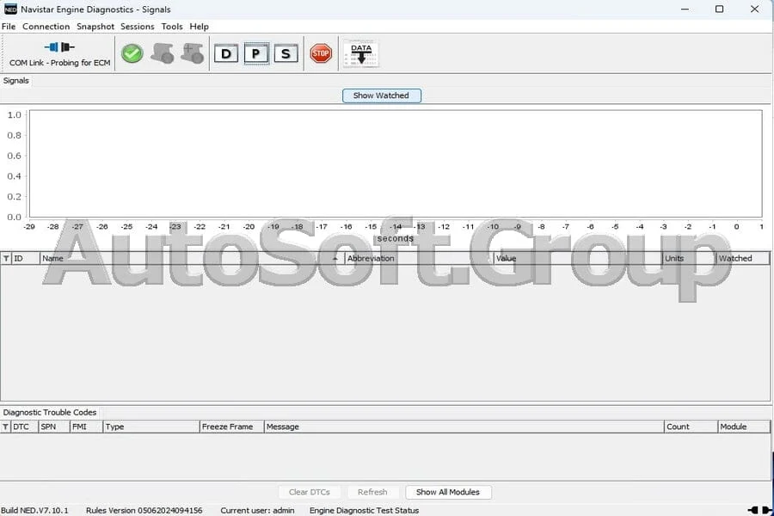Viewport: 774px width, 516px height.
Task: Click the red STOP icon
Action: point(321,53)
